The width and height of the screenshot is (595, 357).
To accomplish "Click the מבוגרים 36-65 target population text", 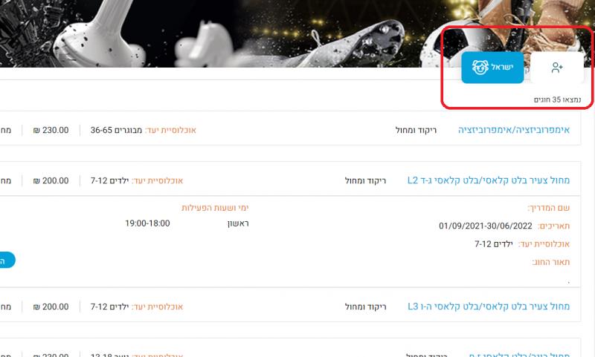I will tap(116, 130).
